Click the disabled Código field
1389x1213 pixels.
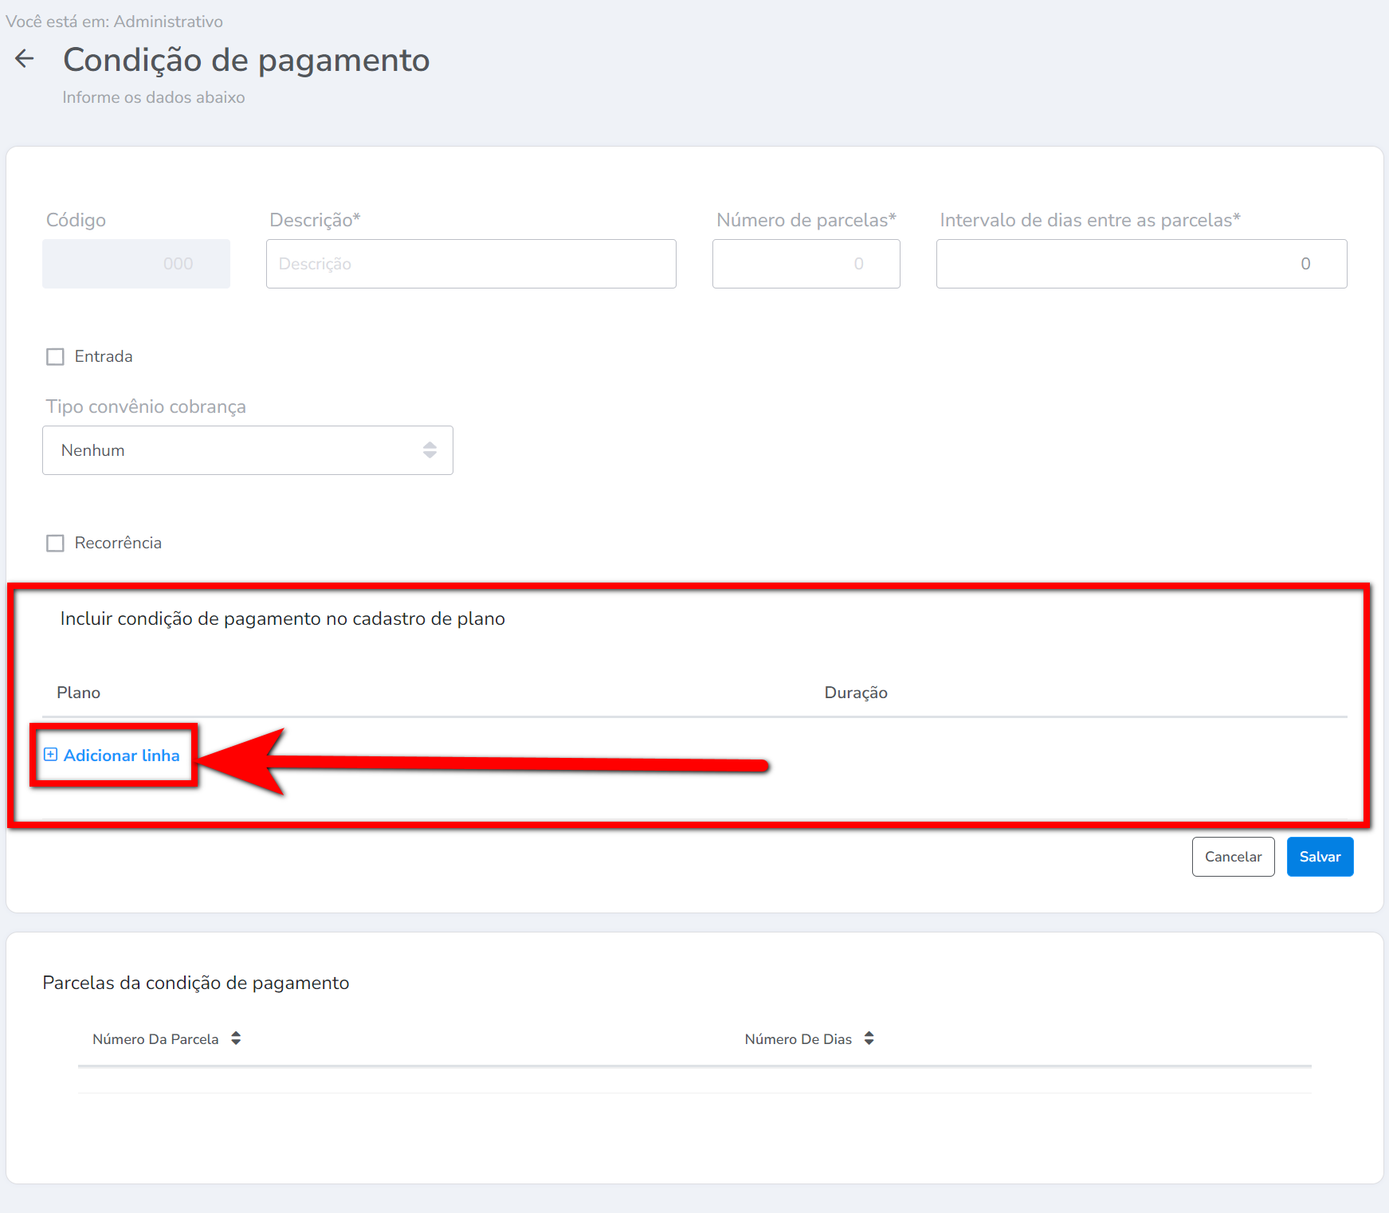(x=136, y=264)
